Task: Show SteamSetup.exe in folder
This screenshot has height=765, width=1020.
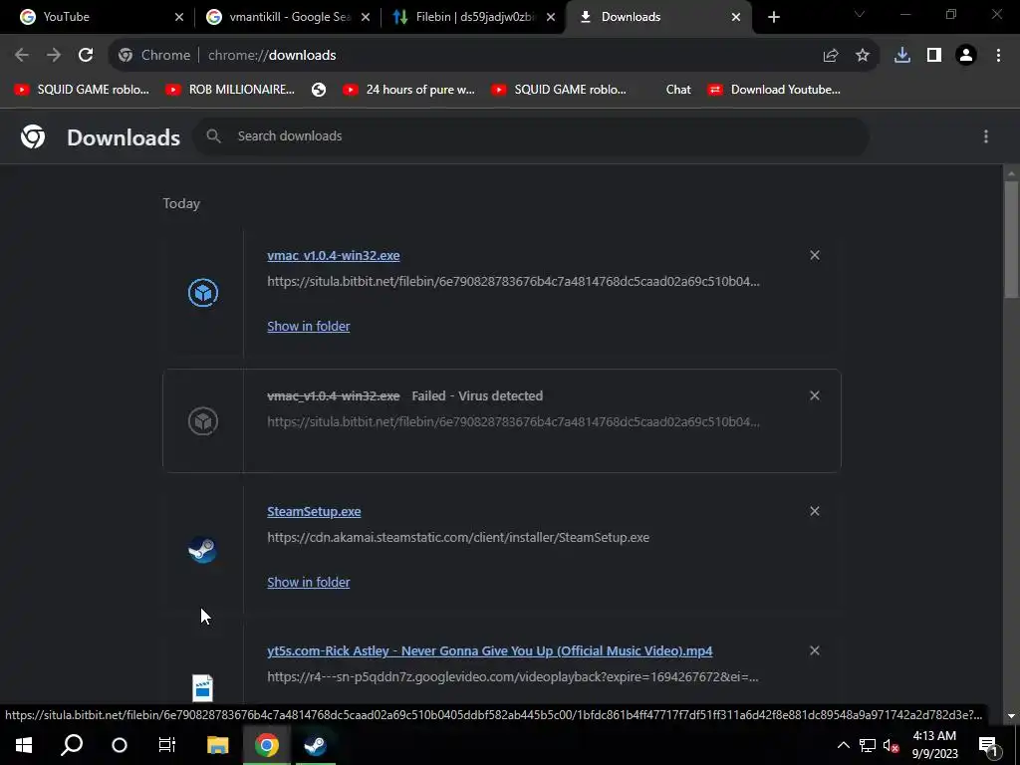Action: point(309,582)
